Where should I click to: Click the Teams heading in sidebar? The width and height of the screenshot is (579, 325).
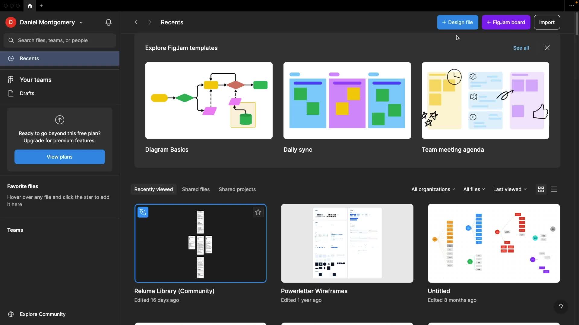[15, 230]
